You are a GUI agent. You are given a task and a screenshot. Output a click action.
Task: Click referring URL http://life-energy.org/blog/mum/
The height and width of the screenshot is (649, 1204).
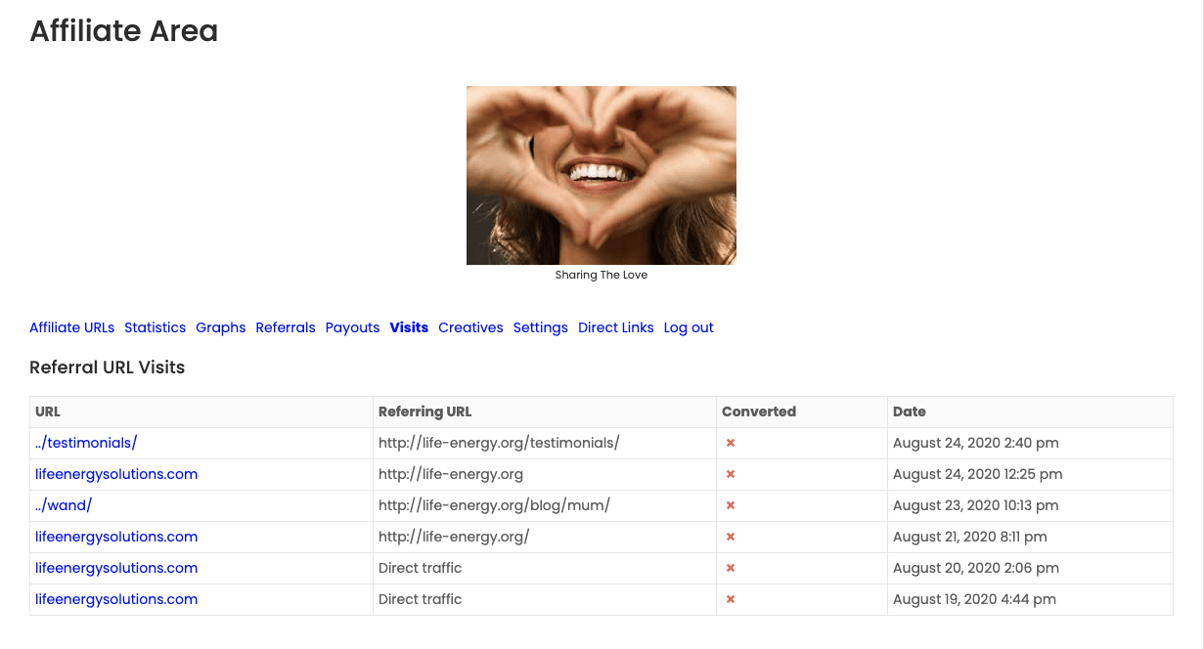pyautogui.click(x=494, y=505)
